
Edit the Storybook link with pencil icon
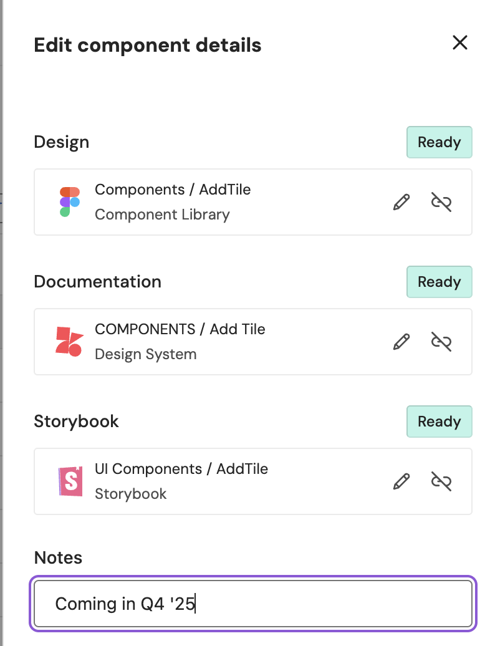click(401, 481)
